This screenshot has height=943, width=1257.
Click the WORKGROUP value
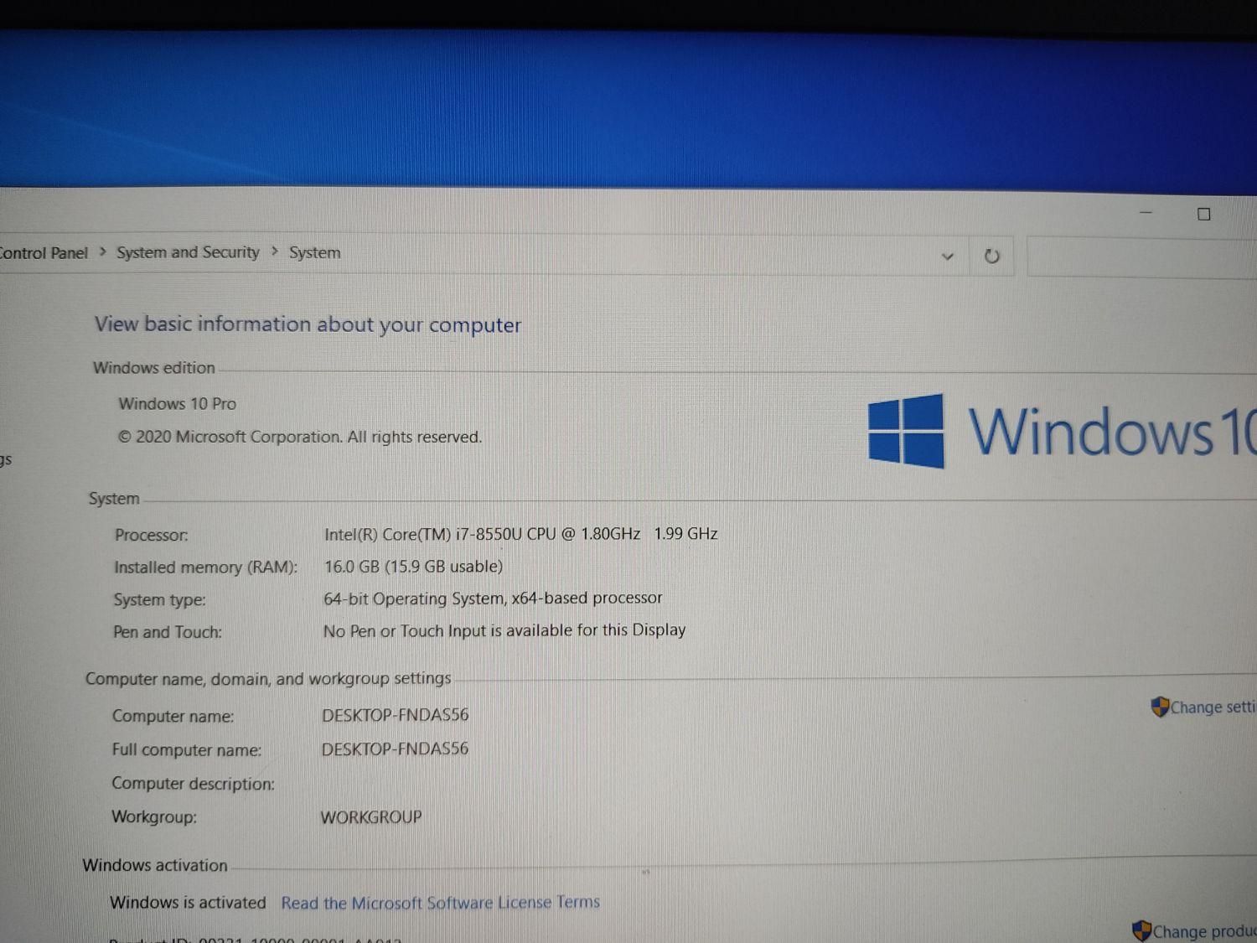[x=371, y=816]
